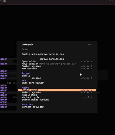Viewport: 115px width, 135px height.
Task: Click the fullscreen expand icon
Action: pos(111,1)
